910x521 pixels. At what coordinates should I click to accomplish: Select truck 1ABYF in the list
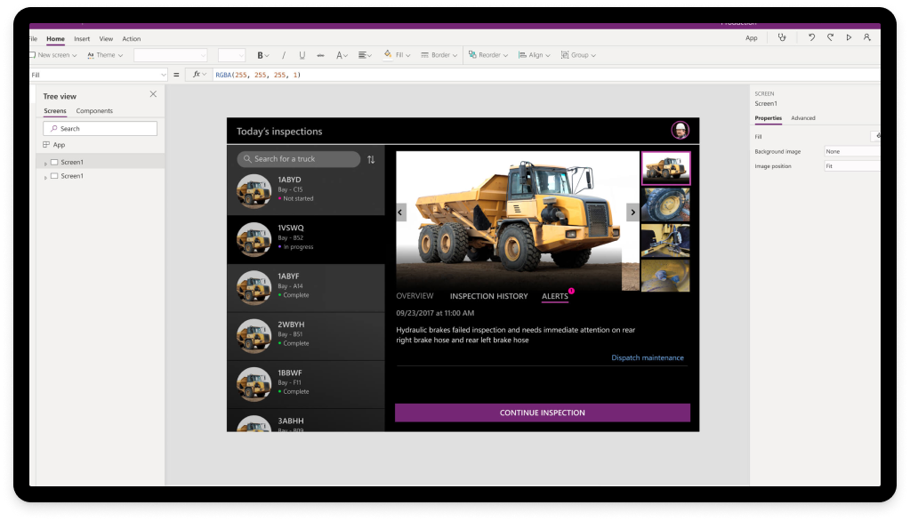(306, 288)
